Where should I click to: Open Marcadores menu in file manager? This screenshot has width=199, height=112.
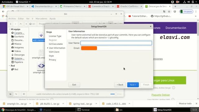click(x=41, y=19)
